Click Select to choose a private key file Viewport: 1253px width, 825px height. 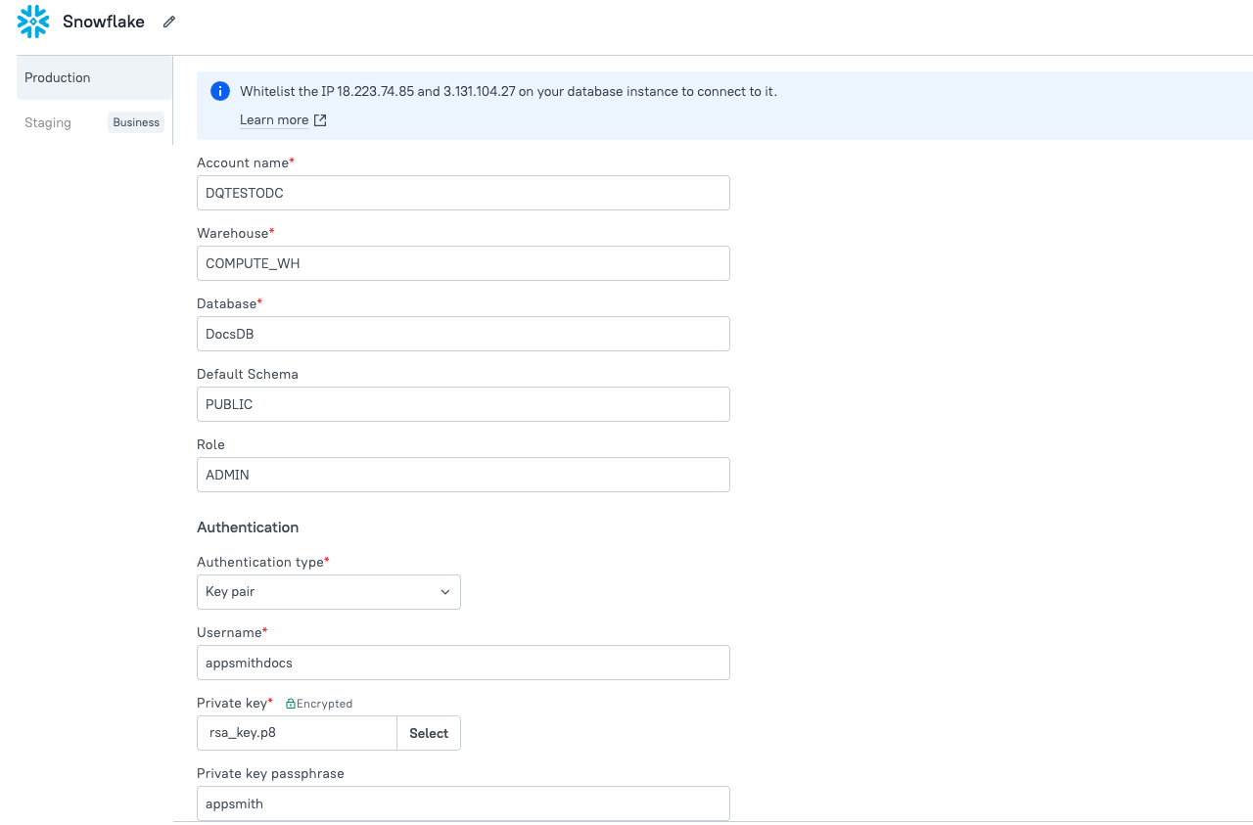(428, 732)
